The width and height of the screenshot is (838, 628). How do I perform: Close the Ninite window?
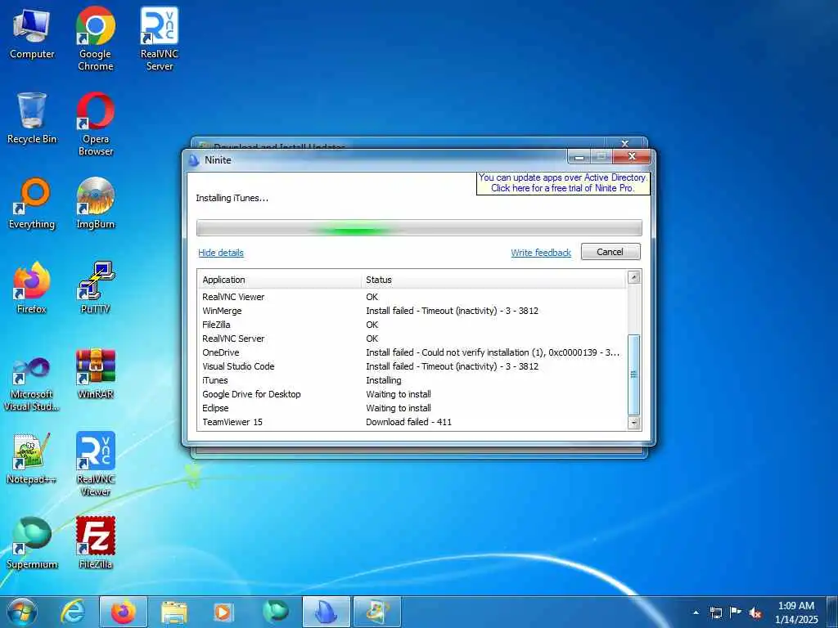pyautogui.click(x=631, y=156)
